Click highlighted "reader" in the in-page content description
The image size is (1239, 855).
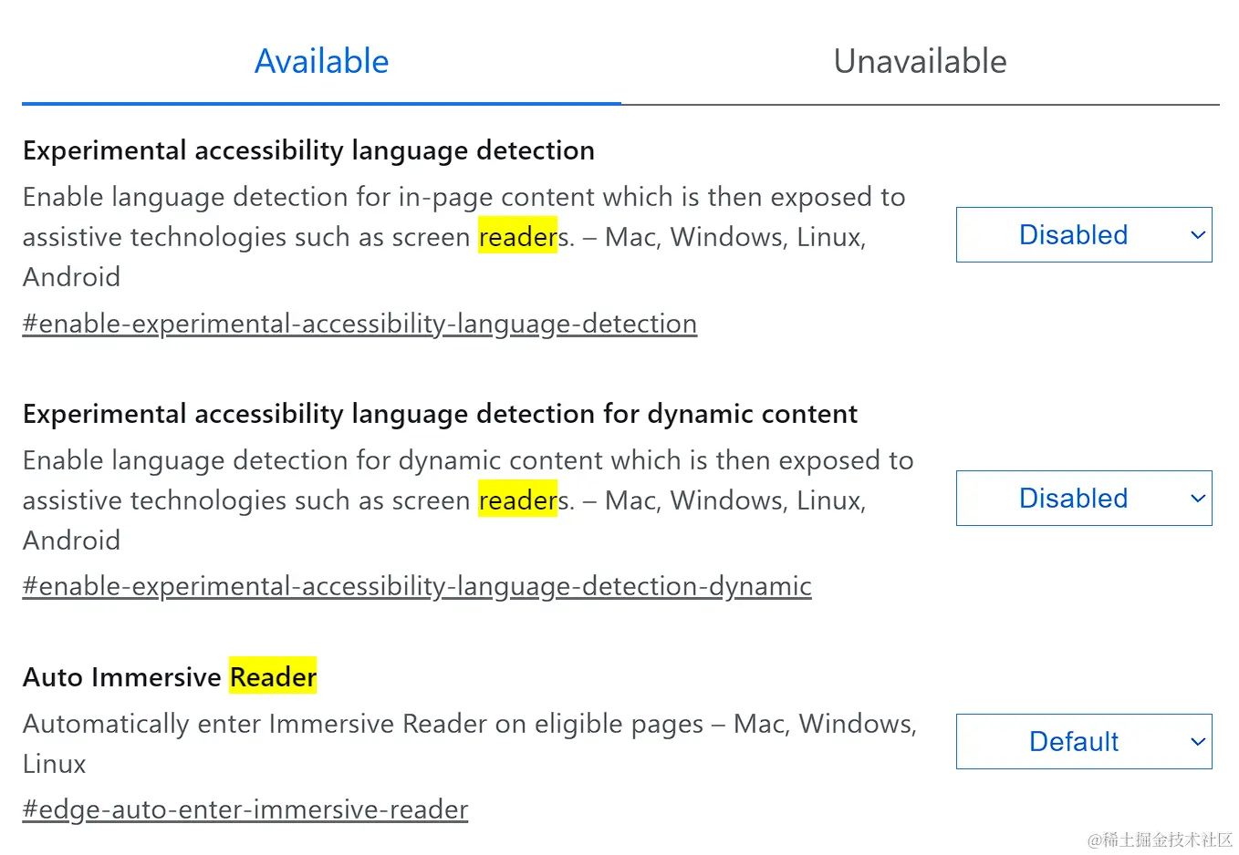click(x=517, y=237)
